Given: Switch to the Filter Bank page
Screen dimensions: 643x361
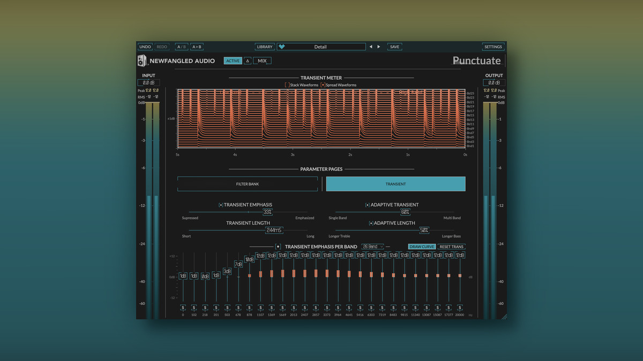Looking at the screenshot, I should click(x=247, y=184).
